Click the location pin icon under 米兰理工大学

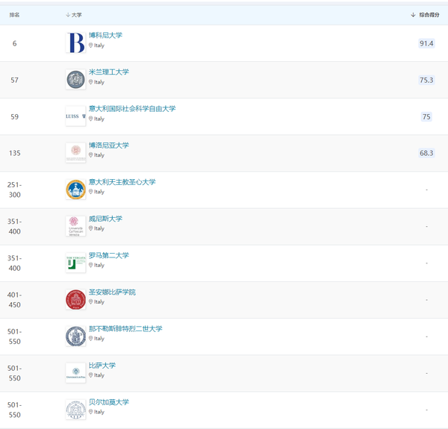click(x=90, y=82)
